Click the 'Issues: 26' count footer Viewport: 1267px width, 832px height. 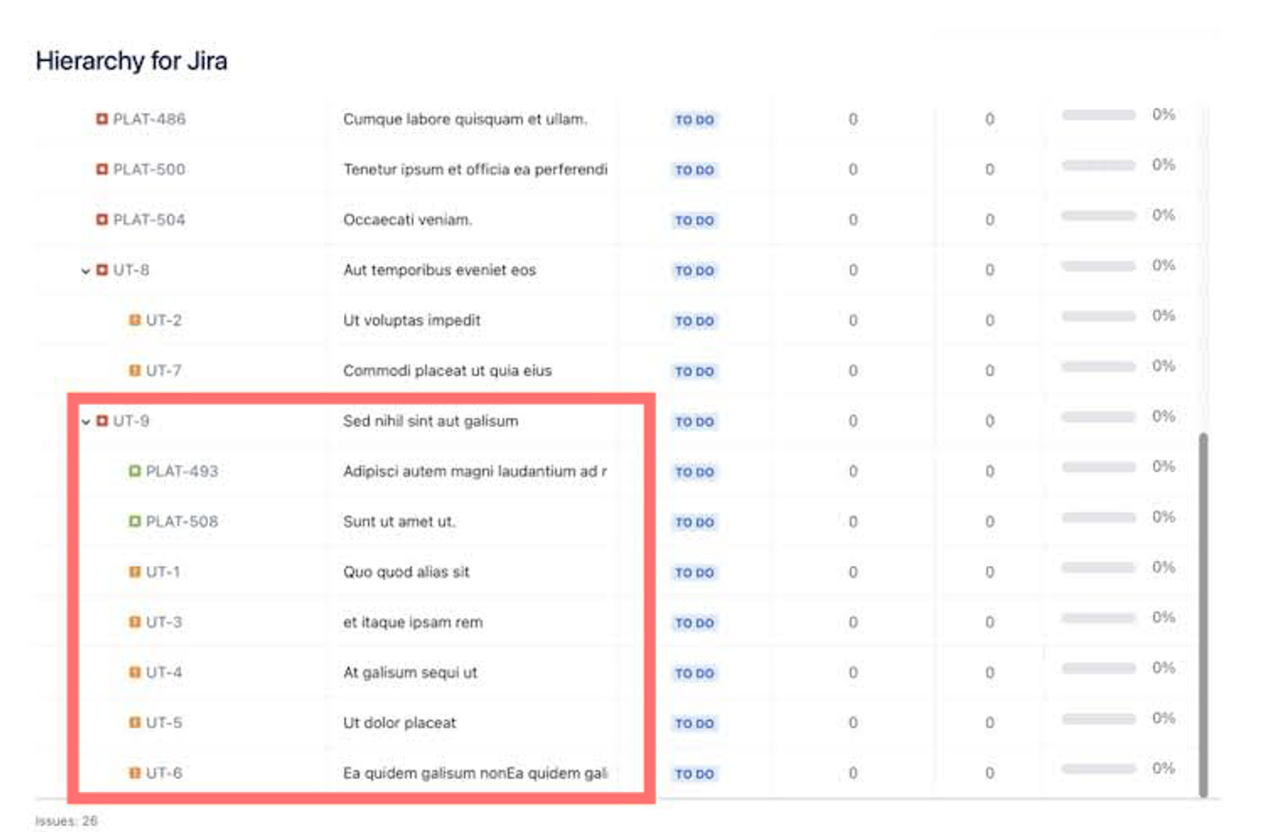pyautogui.click(x=66, y=821)
